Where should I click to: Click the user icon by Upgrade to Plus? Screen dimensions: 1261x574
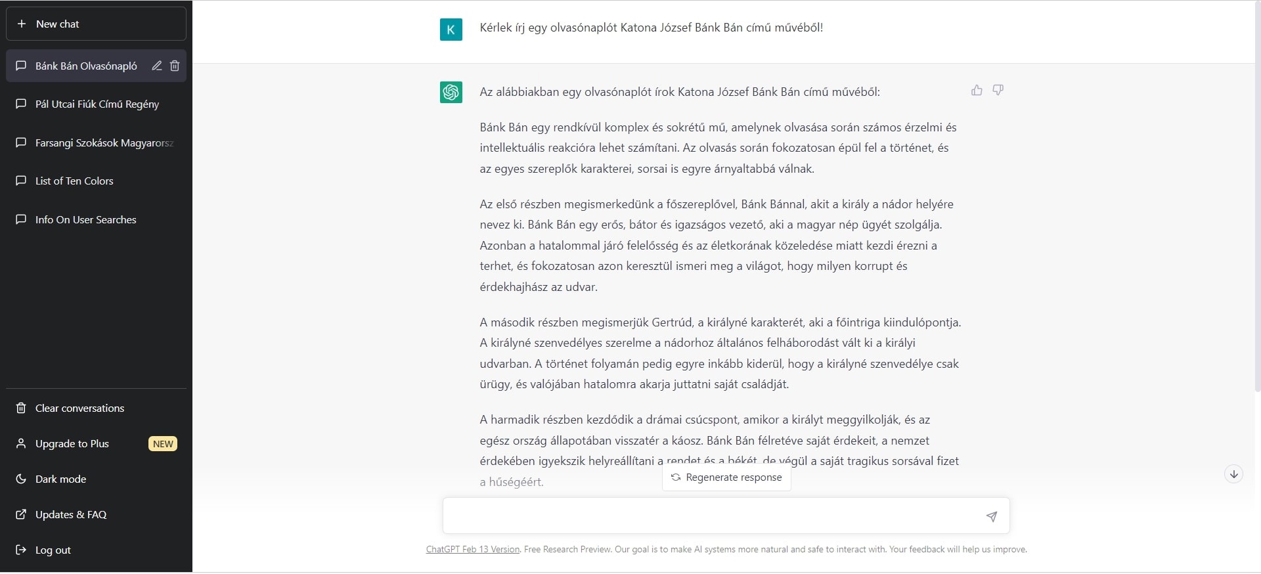coord(21,443)
